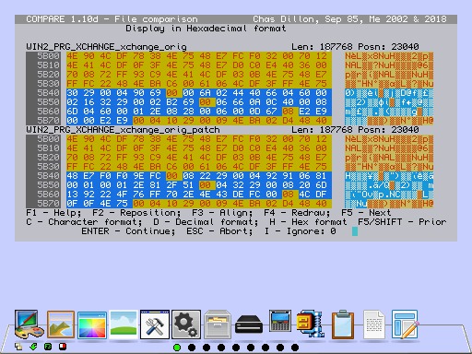Click the hex row starting '13 92 22 4F'
This screenshot has width=472, height=354.
[199, 195]
